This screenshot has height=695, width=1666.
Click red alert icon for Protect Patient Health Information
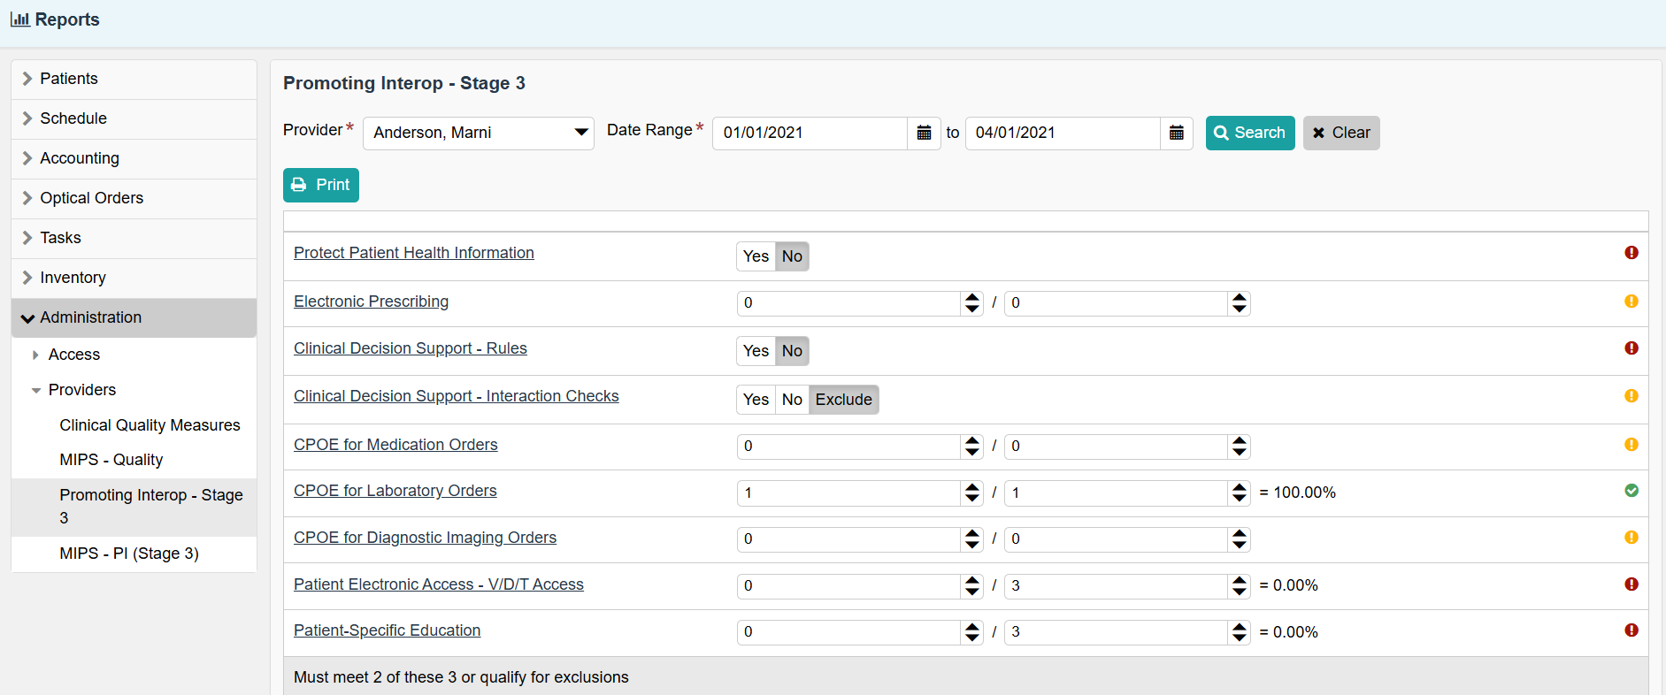(1631, 253)
